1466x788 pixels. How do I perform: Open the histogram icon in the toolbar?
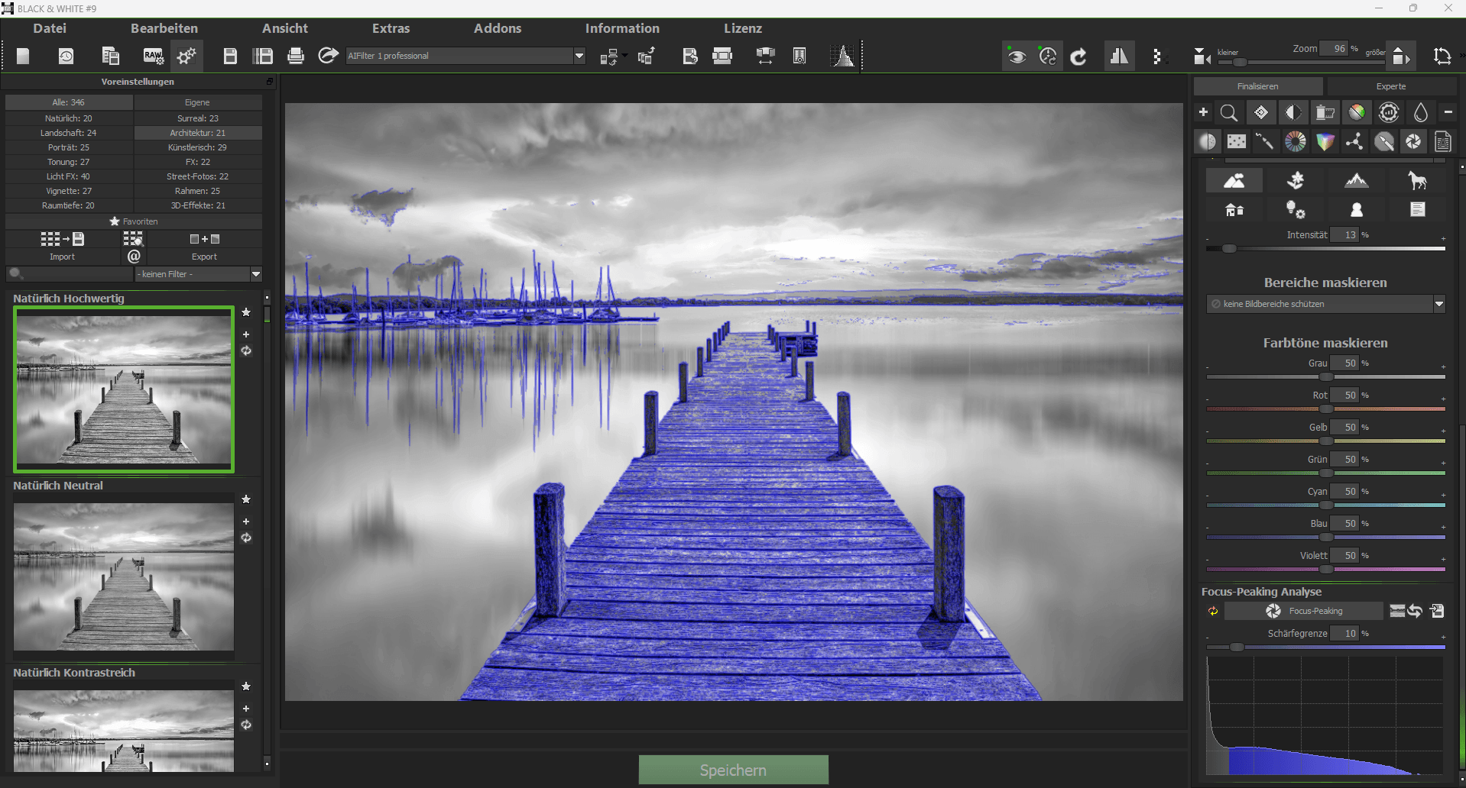(x=844, y=56)
